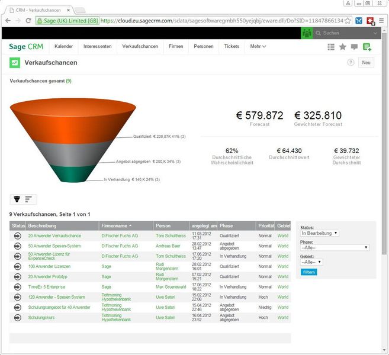
Task: Sort by the angelegt am column header
Action: 204,226
